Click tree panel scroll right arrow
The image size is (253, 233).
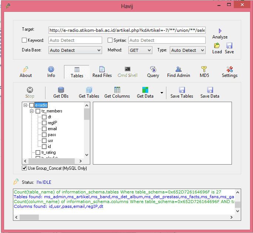tap(81, 161)
